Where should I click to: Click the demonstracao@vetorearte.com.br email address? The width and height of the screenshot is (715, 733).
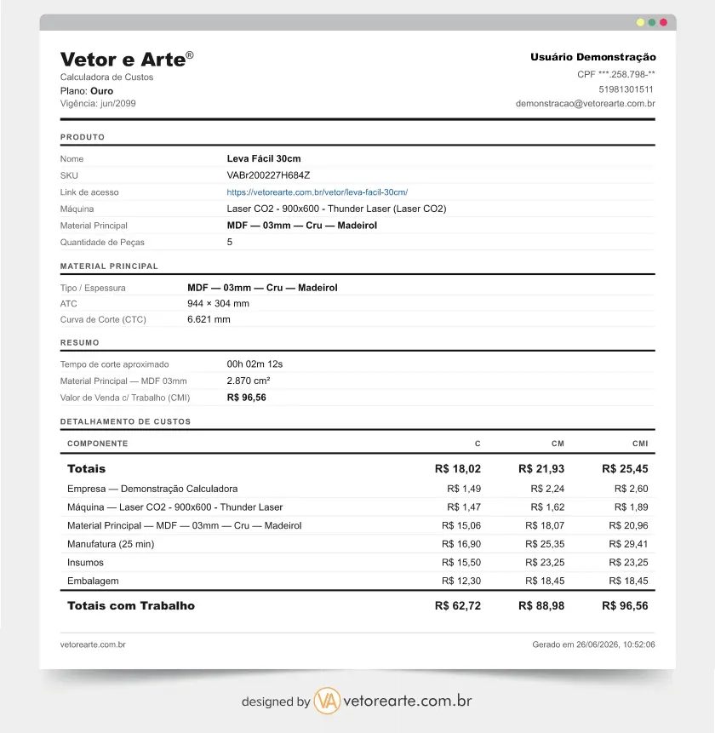pyautogui.click(x=585, y=103)
